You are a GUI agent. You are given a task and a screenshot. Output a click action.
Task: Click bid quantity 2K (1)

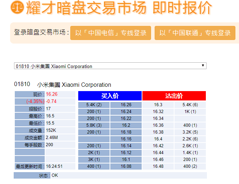coord(94,153)
